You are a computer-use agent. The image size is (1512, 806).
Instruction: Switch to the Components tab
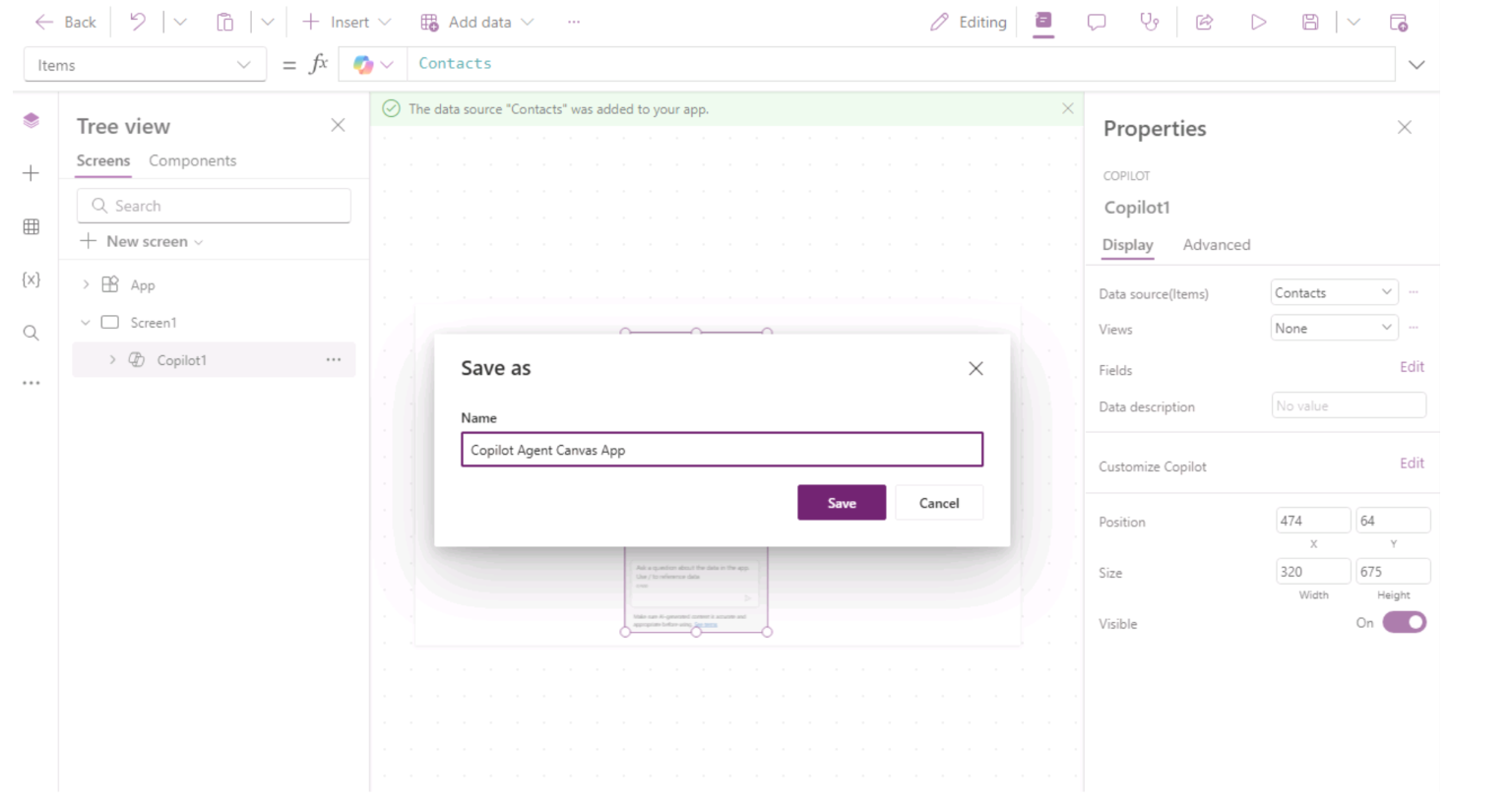click(192, 160)
